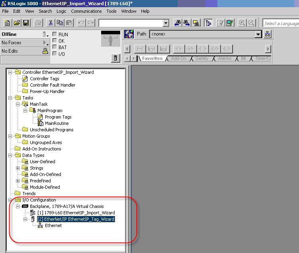The width and height of the screenshot is (299, 253).
Task: Insert a Rung element from toolbar
Action: (140, 49)
